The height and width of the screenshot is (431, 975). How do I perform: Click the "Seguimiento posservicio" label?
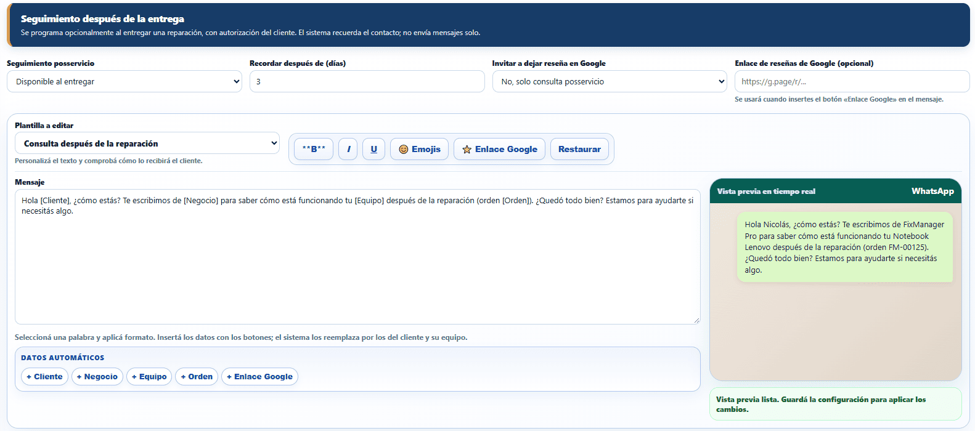point(51,63)
